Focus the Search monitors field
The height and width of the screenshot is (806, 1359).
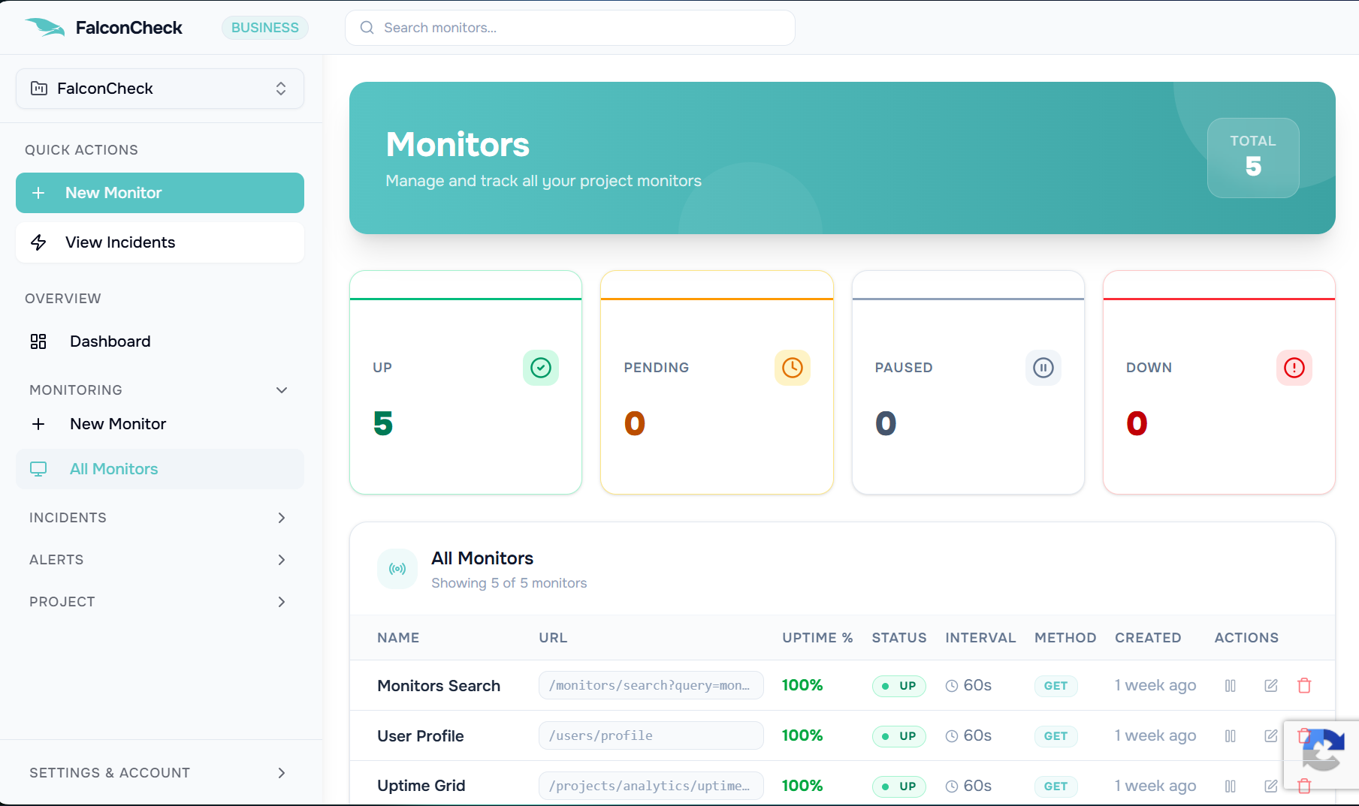pos(570,28)
